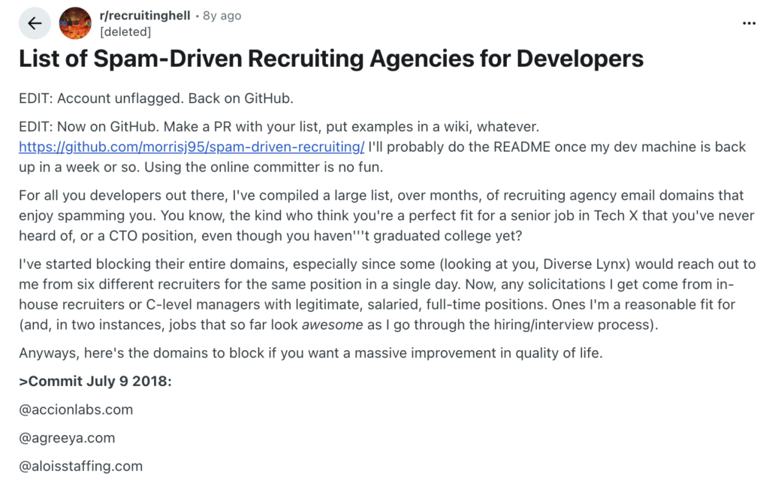The image size is (769, 480).
Task: Navigate back using the back arrow
Action: tap(34, 23)
